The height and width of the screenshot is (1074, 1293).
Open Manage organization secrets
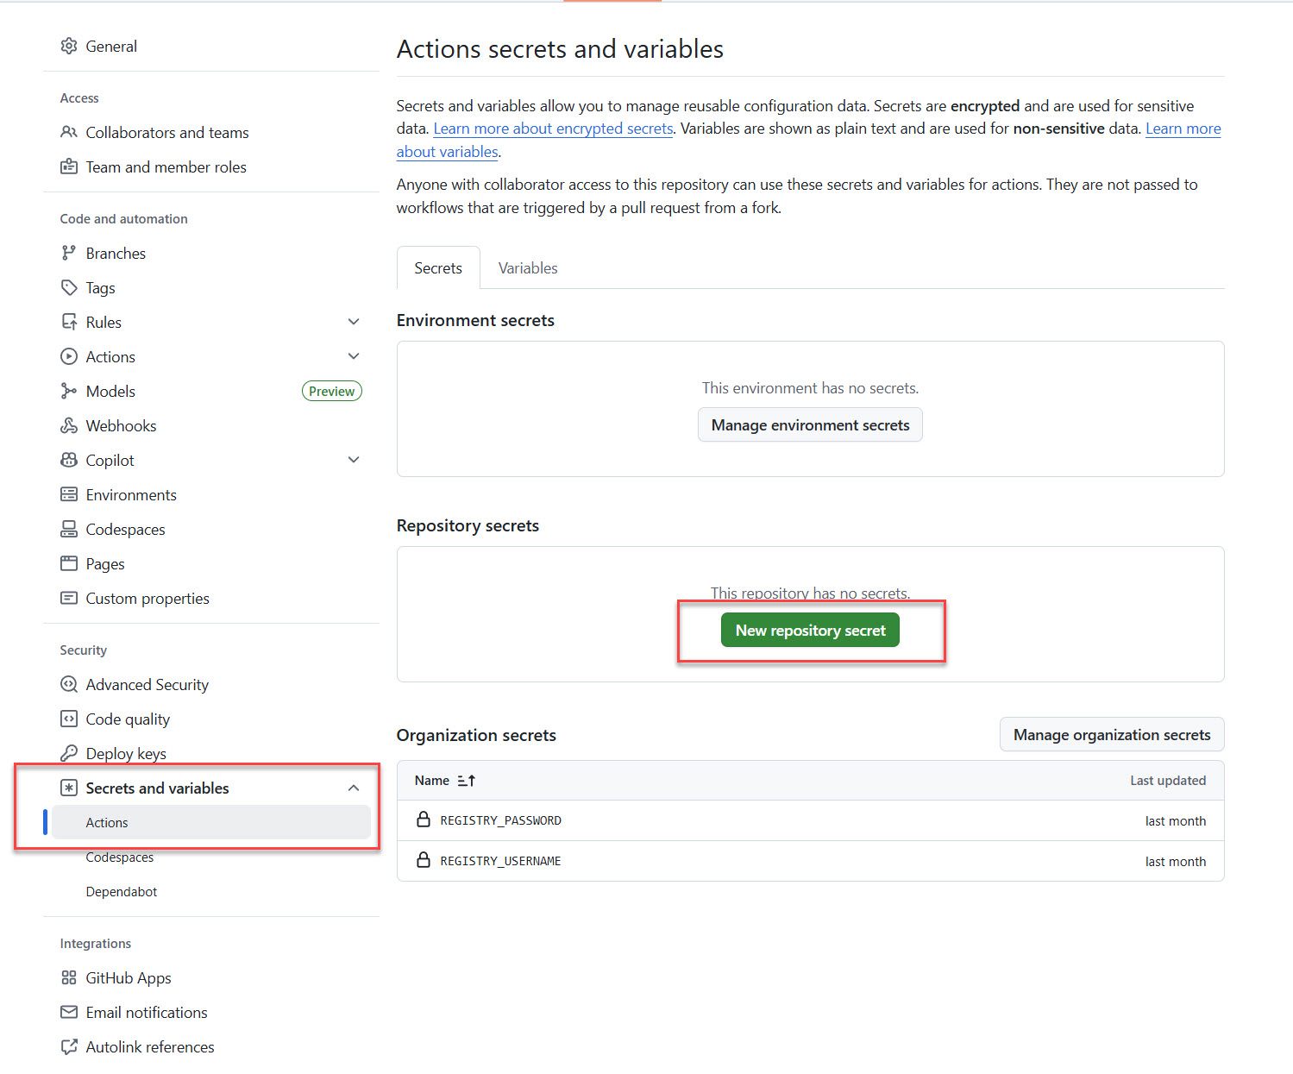point(1112,735)
